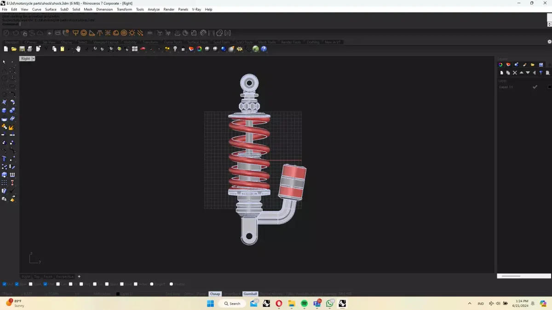Filter the layer list using funnel icon
Image resolution: width=552 pixels, height=310 pixels.
541,73
